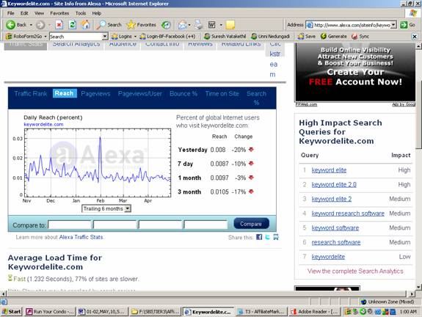Open the File menu
Viewport: 422px width, 317px height.
click(11, 13)
